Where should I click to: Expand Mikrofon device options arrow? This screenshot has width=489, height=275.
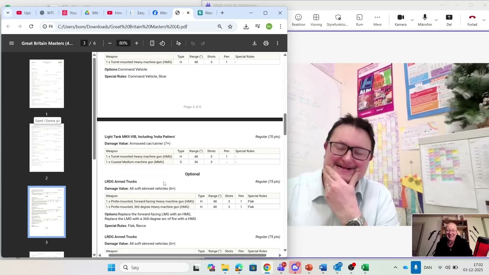(x=436, y=20)
